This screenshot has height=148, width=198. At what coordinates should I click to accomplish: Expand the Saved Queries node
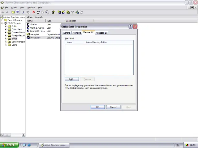(2, 20)
